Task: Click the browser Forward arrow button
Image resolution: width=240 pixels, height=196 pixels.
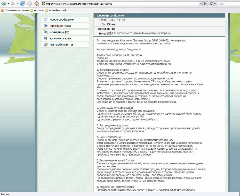Action: (13, 4)
